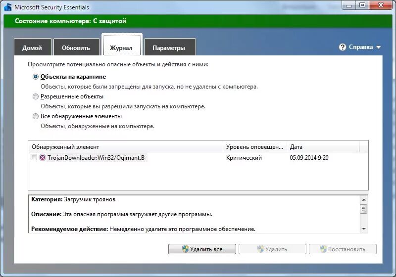
Task: Click the Восстановить button
Action: tap(343, 249)
